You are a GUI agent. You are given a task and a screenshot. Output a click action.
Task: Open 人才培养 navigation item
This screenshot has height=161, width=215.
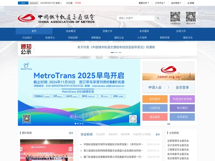point(142,38)
